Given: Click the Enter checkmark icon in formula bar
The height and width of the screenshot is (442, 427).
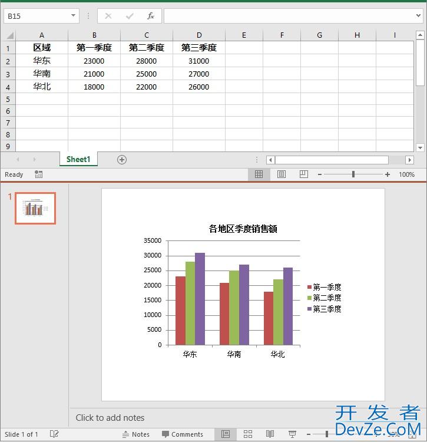Looking at the screenshot, I should 130,16.
